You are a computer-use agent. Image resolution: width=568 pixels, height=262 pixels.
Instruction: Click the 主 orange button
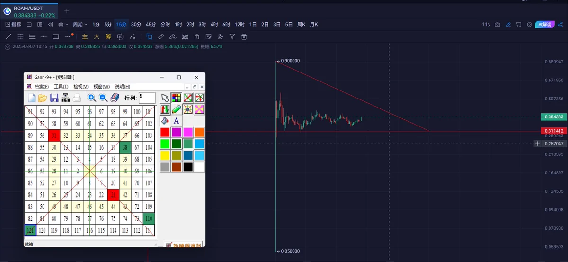(85, 36)
